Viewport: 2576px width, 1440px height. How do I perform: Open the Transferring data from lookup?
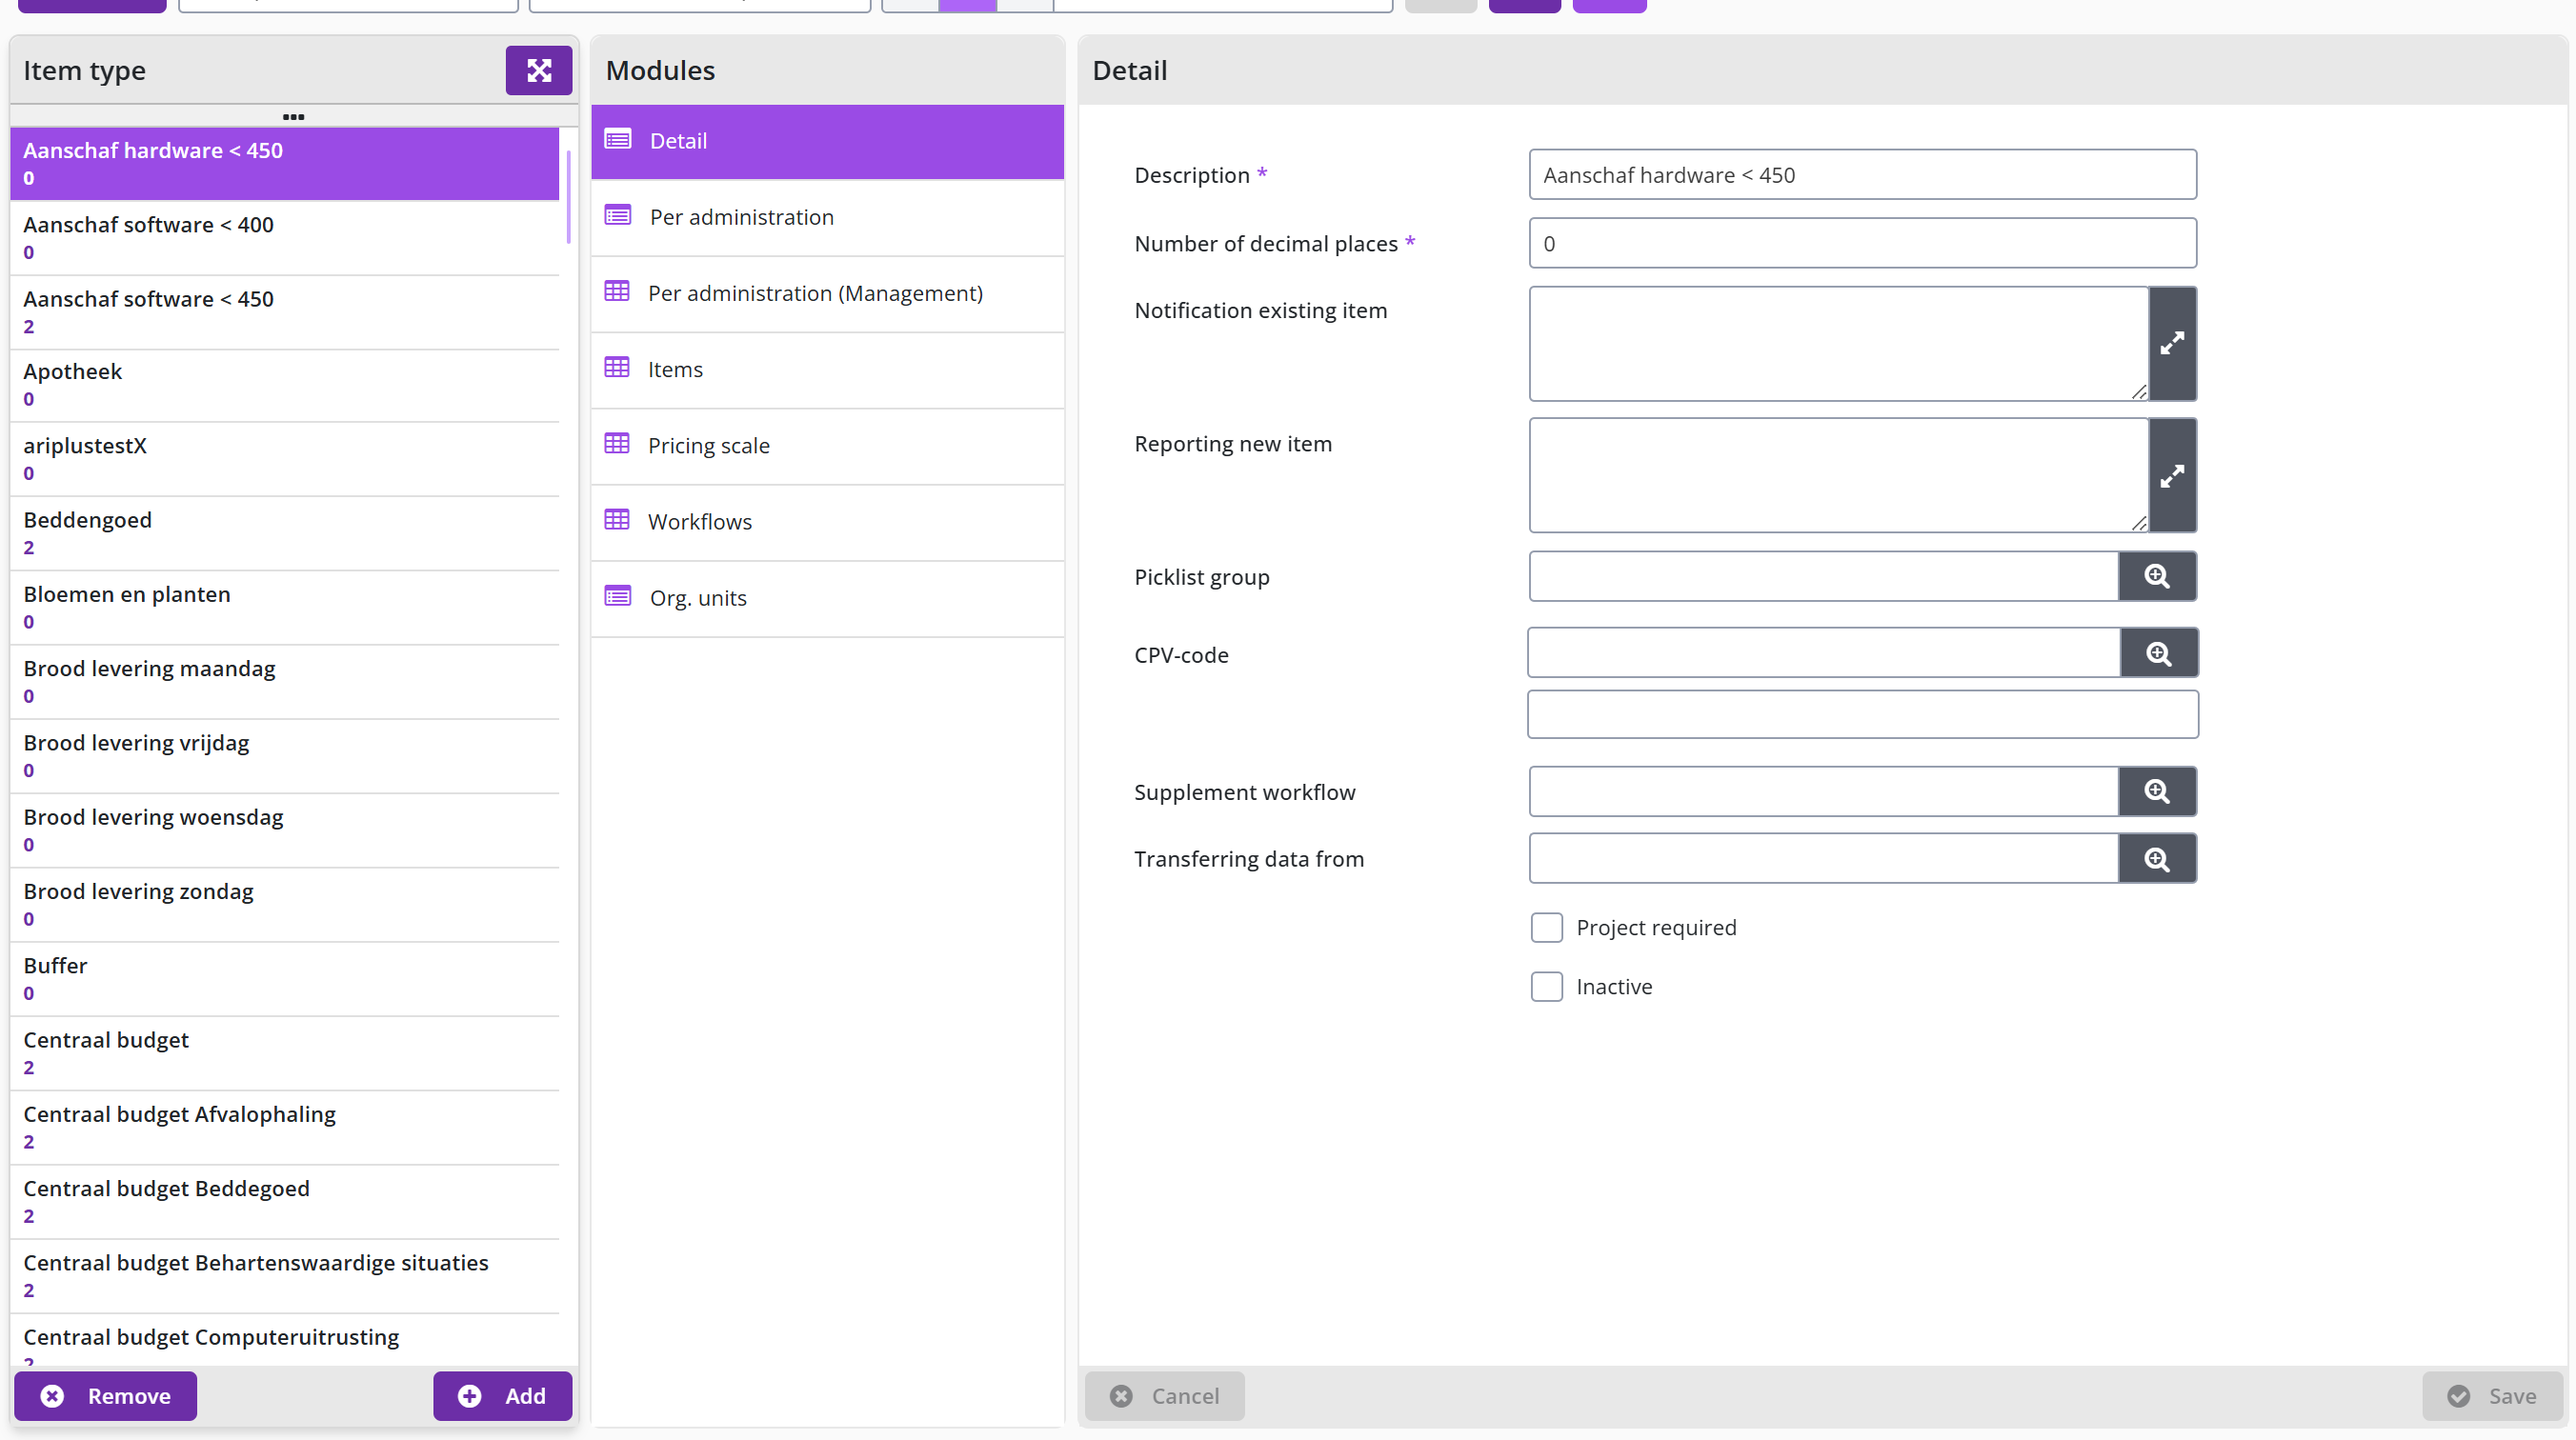(2157, 859)
